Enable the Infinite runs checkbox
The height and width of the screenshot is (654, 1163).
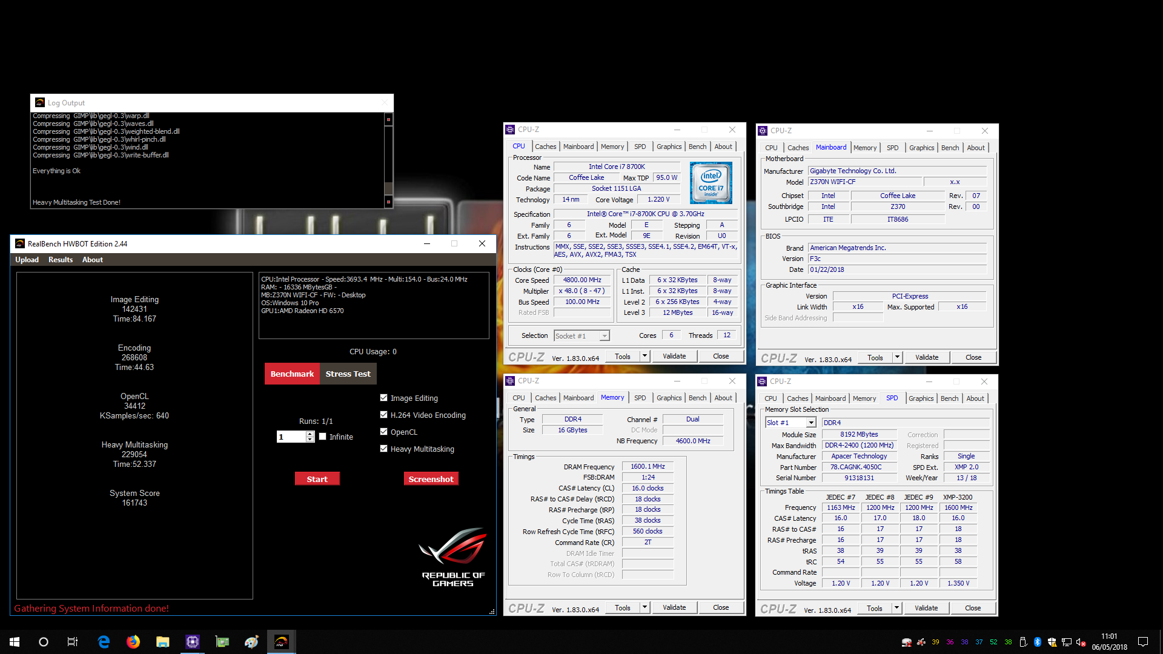click(323, 437)
